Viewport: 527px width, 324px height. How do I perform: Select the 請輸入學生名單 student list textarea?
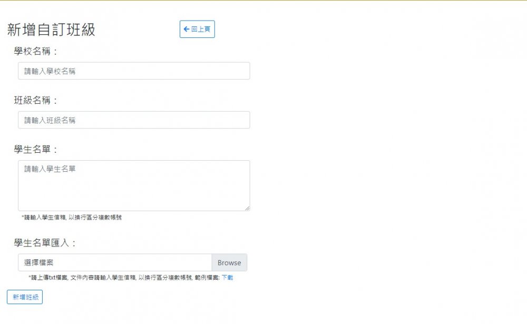pos(134,185)
